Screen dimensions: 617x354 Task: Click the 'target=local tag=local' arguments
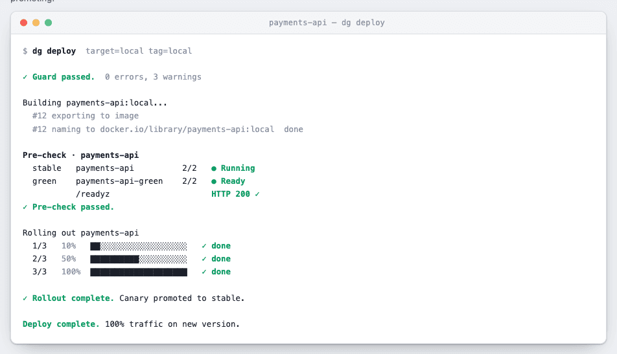pyautogui.click(x=139, y=51)
